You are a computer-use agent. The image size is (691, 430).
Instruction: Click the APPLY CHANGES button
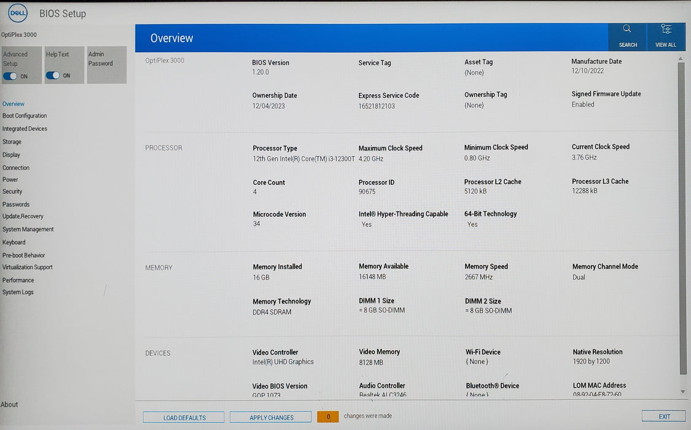pos(271,417)
